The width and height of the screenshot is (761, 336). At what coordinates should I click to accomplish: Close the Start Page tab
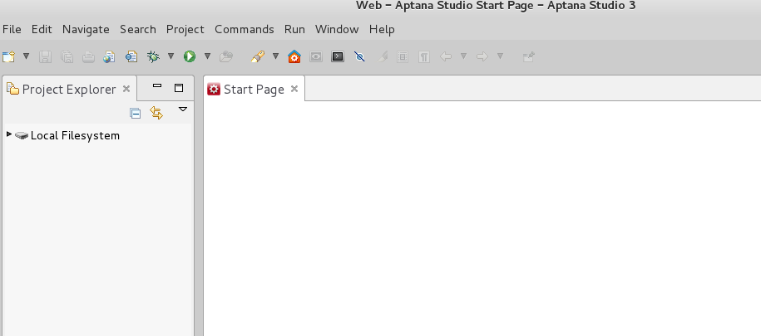[x=294, y=89]
